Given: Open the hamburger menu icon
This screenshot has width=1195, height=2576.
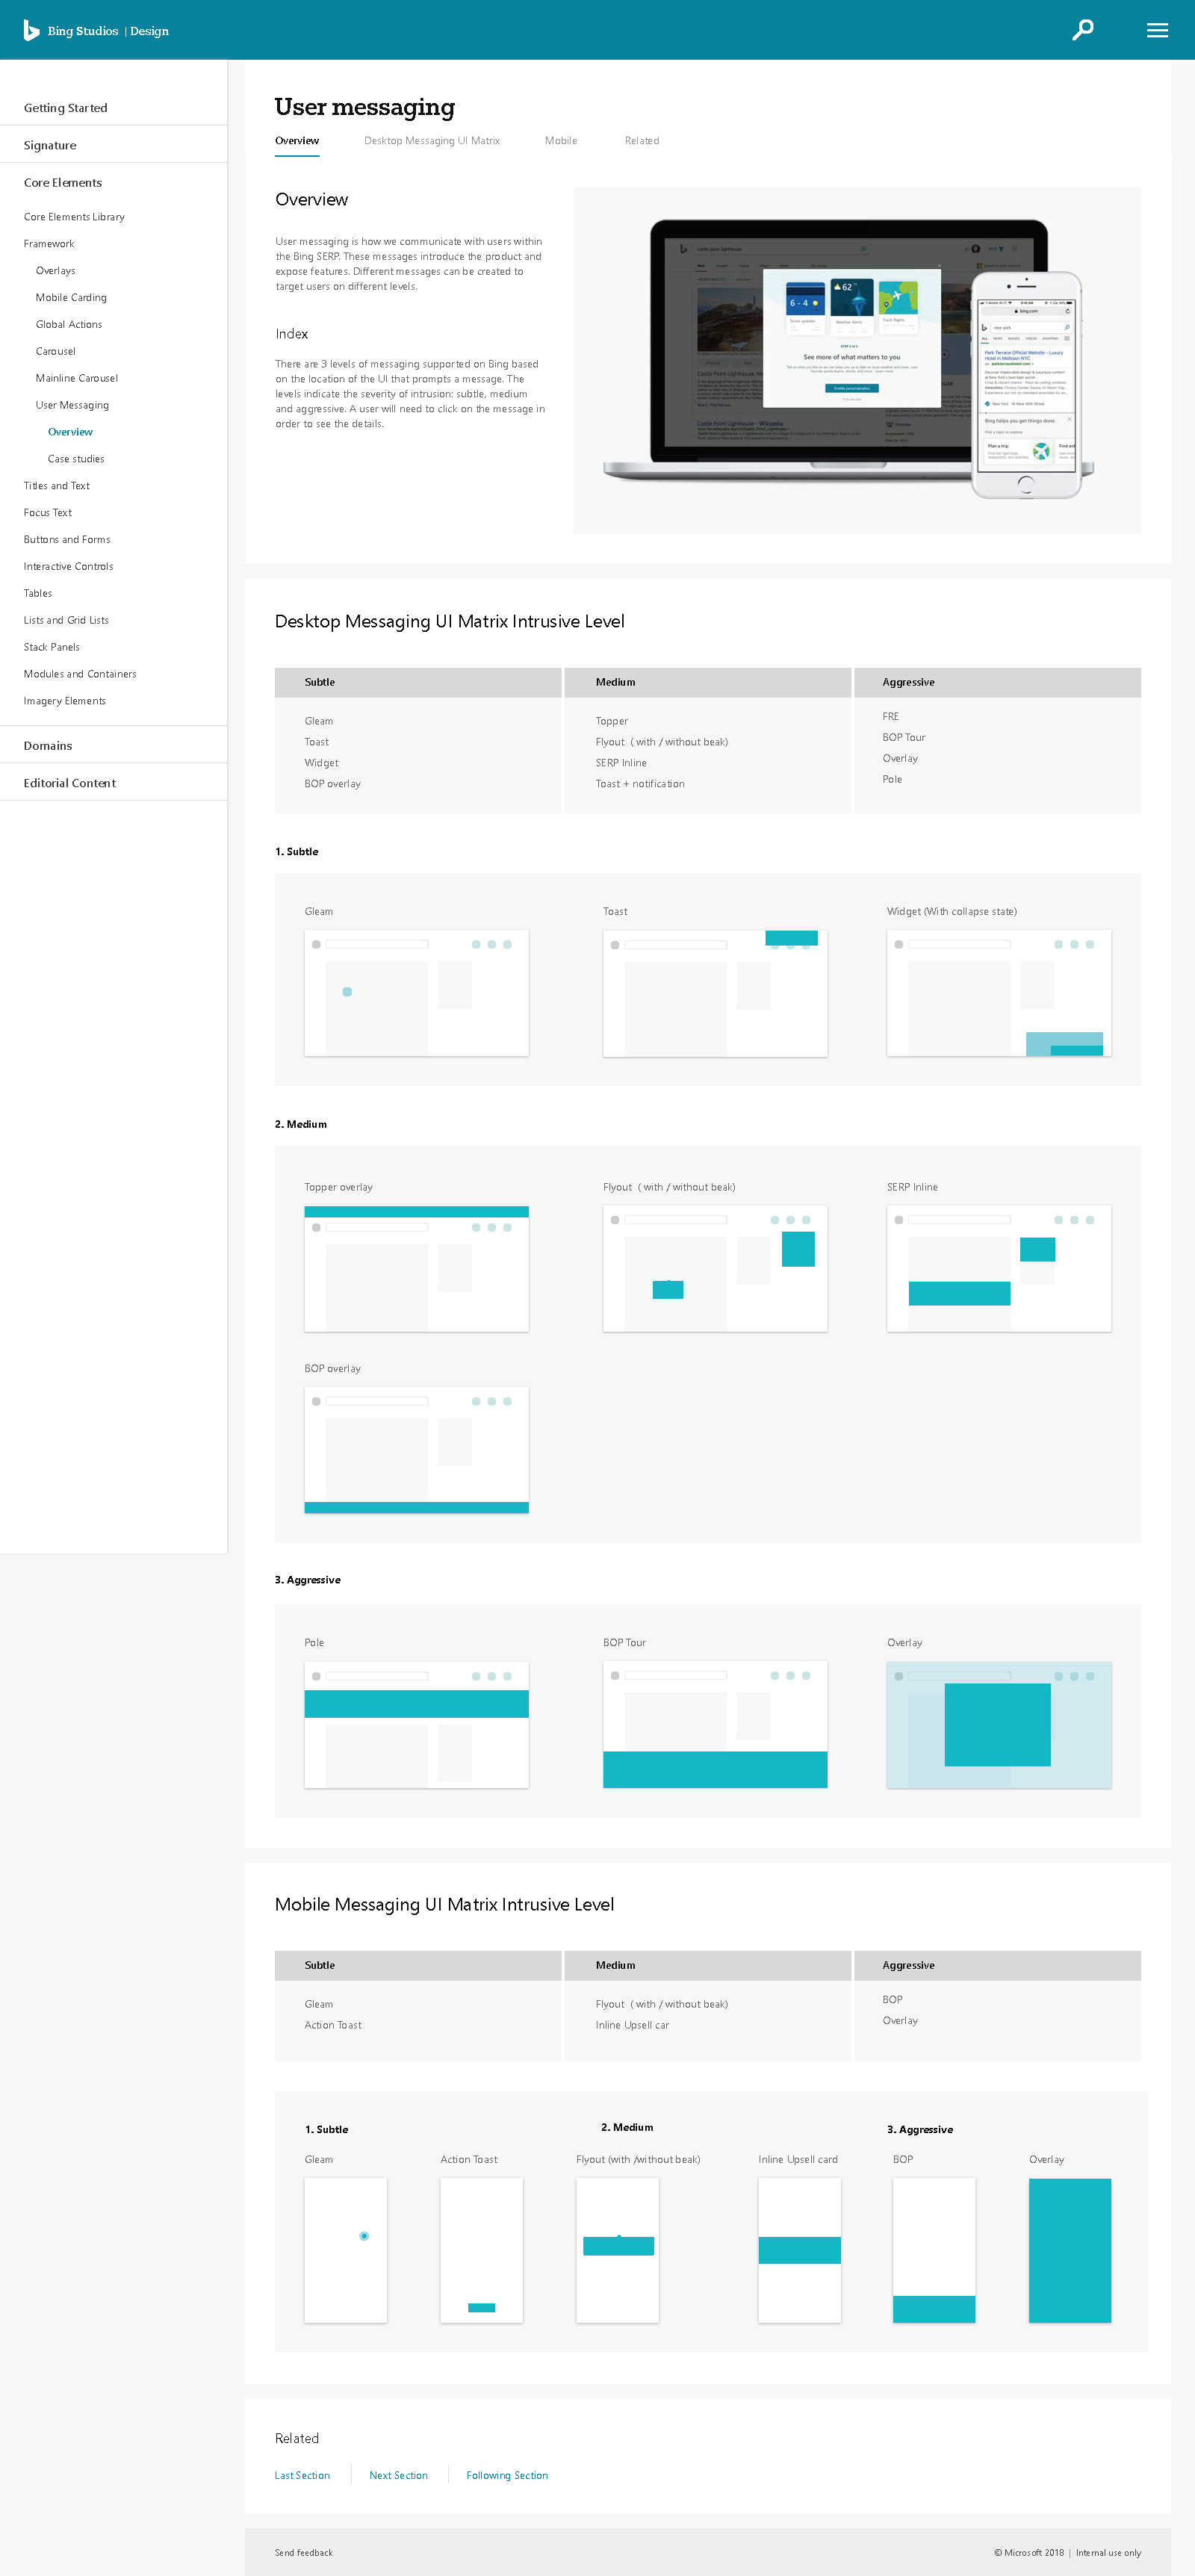Looking at the screenshot, I should [1157, 30].
